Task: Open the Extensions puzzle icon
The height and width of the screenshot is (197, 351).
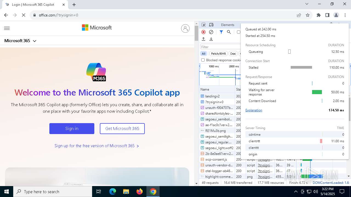Action: pos(319,15)
